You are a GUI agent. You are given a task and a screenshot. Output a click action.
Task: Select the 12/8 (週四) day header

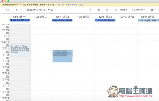pyautogui.click(x=84, y=17)
